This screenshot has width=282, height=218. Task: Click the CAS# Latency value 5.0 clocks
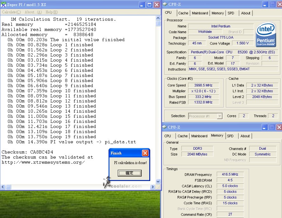(230, 186)
